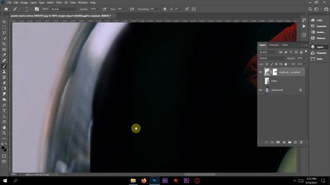
Task: Select the Quick Selection tool
Action: pos(4,39)
